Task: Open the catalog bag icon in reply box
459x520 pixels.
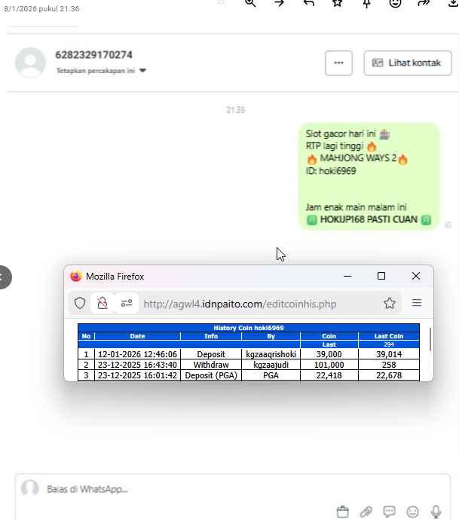Action: coord(343,512)
